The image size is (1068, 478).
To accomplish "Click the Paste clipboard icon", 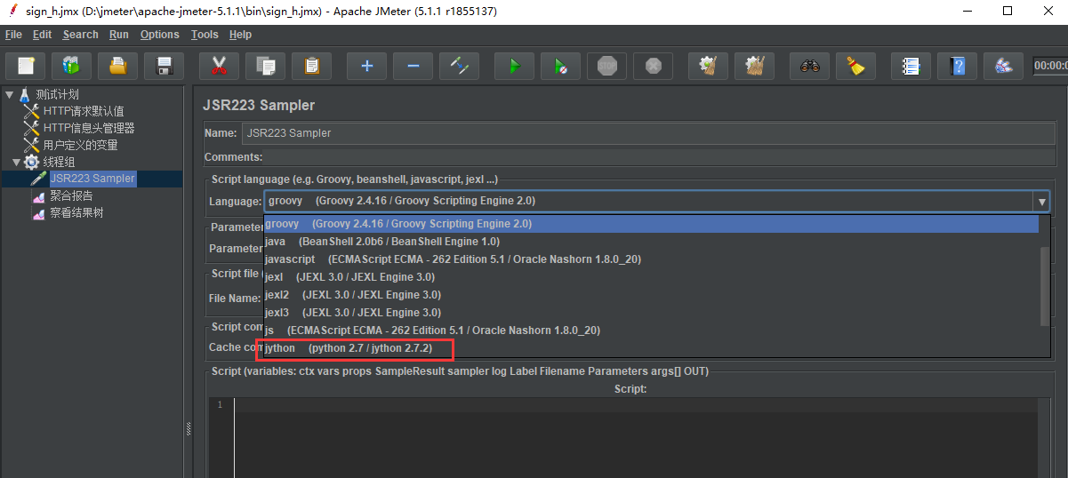I will coord(311,66).
